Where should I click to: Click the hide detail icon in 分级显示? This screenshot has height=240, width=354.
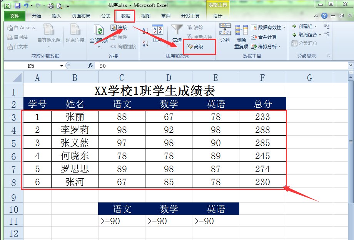(326, 35)
